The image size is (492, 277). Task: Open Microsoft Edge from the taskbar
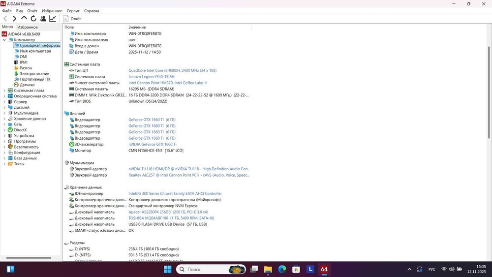[x=282, y=269]
